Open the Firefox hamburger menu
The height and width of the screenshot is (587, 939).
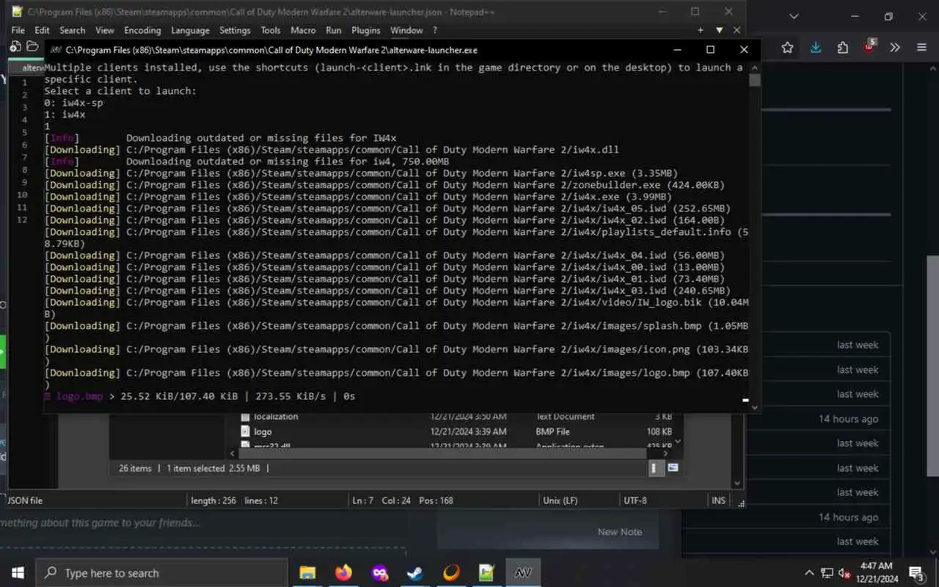922,48
